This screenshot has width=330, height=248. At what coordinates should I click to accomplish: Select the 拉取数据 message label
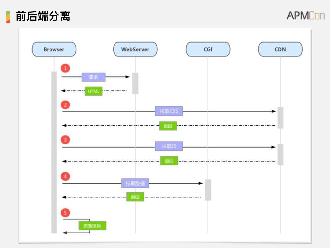[135, 183]
